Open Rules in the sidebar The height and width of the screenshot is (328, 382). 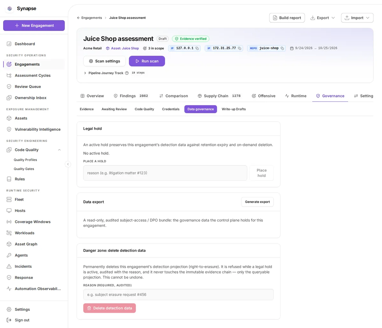pyautogui.click(x=34, y=179)
